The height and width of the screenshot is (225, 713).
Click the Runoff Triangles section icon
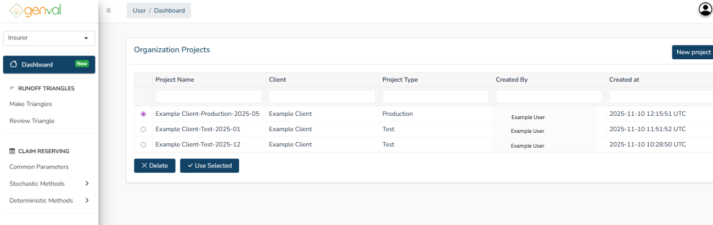pyautogui.click(x=12, y=88)
